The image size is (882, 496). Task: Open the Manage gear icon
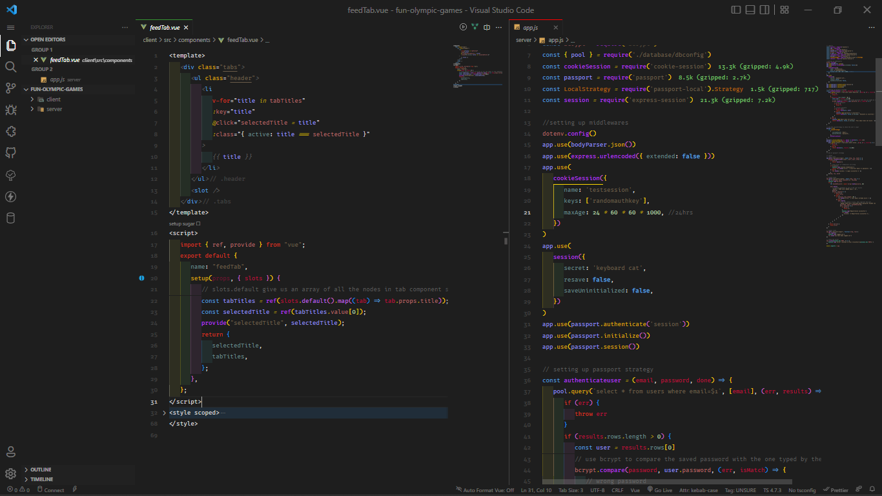point(10,473)
